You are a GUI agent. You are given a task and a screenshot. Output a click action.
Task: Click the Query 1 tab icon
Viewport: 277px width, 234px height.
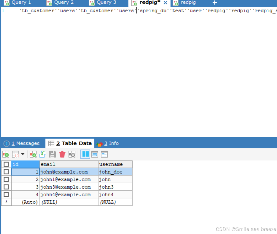7,3
